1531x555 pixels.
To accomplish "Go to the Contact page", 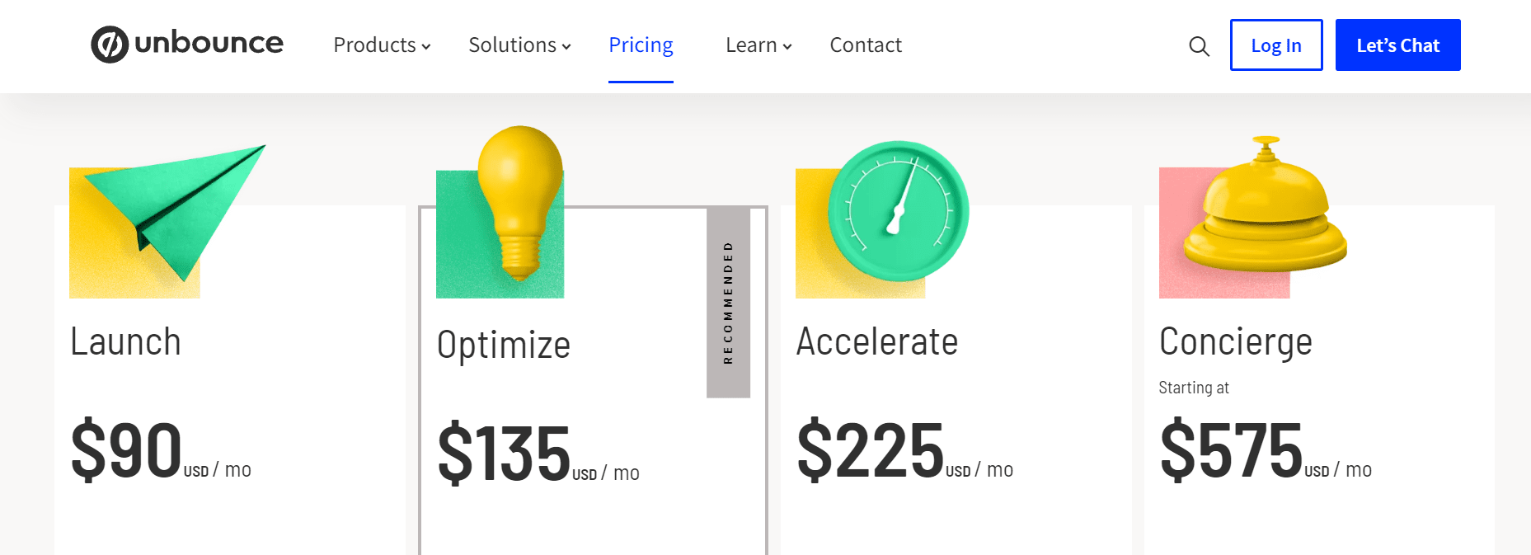I will pyautogui.click(x=866, y=45).
